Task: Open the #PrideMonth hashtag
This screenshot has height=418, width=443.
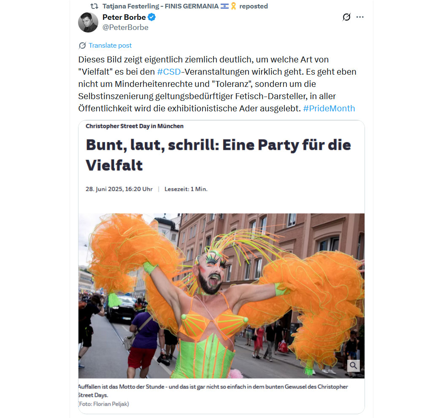Action: [329, 108]
